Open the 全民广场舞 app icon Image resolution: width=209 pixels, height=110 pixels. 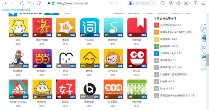(x=42, y=27)
